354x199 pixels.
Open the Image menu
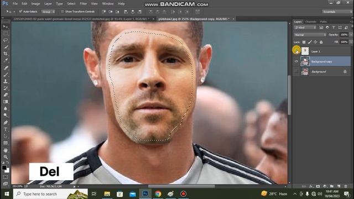pyautogui.click(x=35, y=4)
